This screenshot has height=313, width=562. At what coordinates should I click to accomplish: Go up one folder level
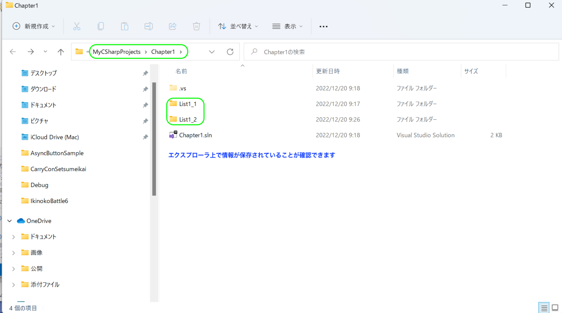[x=61, y=52]
